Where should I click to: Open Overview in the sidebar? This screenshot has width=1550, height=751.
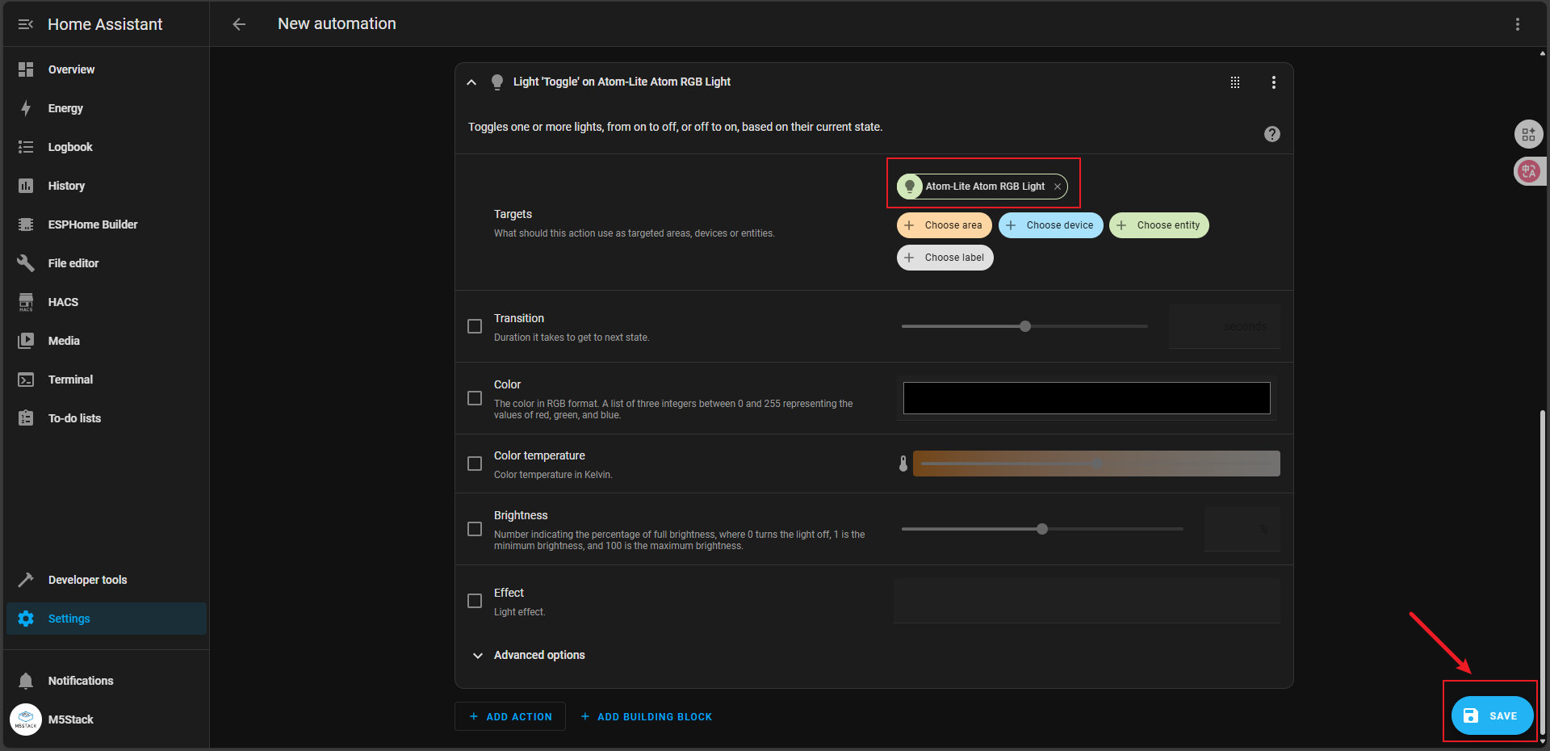tap(107, 69)
